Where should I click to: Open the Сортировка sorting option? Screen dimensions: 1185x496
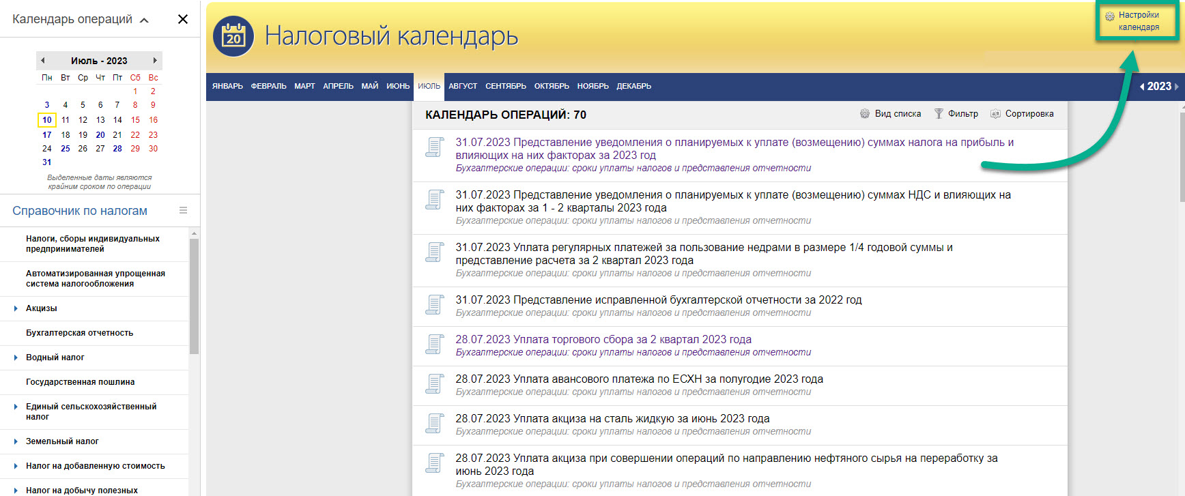click(x=1022, y=114)
